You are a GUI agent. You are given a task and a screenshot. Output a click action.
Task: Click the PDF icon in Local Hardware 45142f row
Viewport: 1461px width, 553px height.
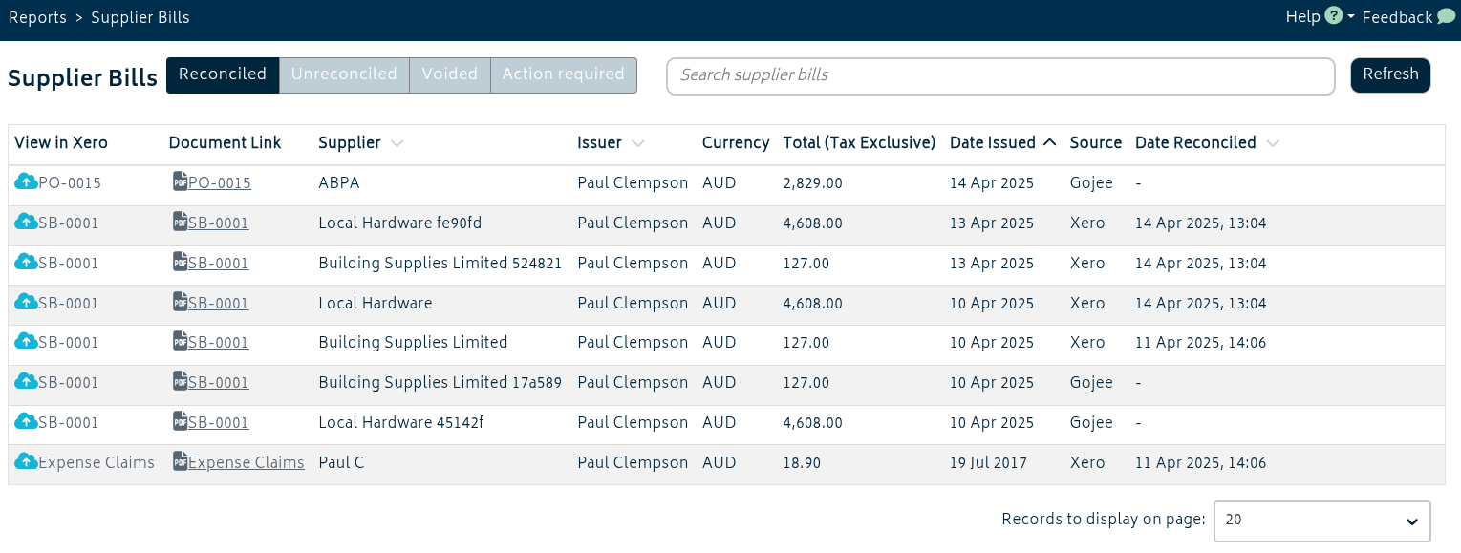tap(180, 422)
